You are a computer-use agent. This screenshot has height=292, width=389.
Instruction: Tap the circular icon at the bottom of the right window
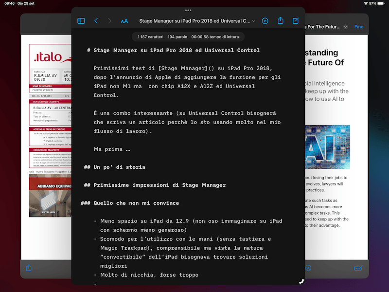308,268
